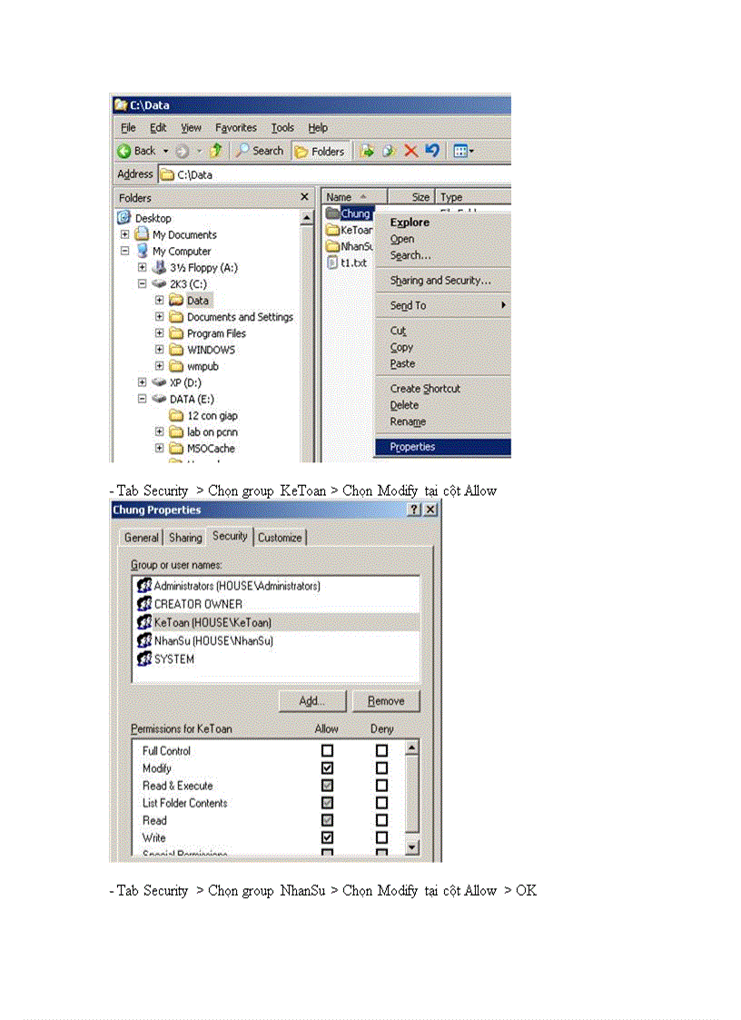Click the Up folder toolbar icon
The image size is (741, 1020).
pyautogui.click(x=216, y=151)
